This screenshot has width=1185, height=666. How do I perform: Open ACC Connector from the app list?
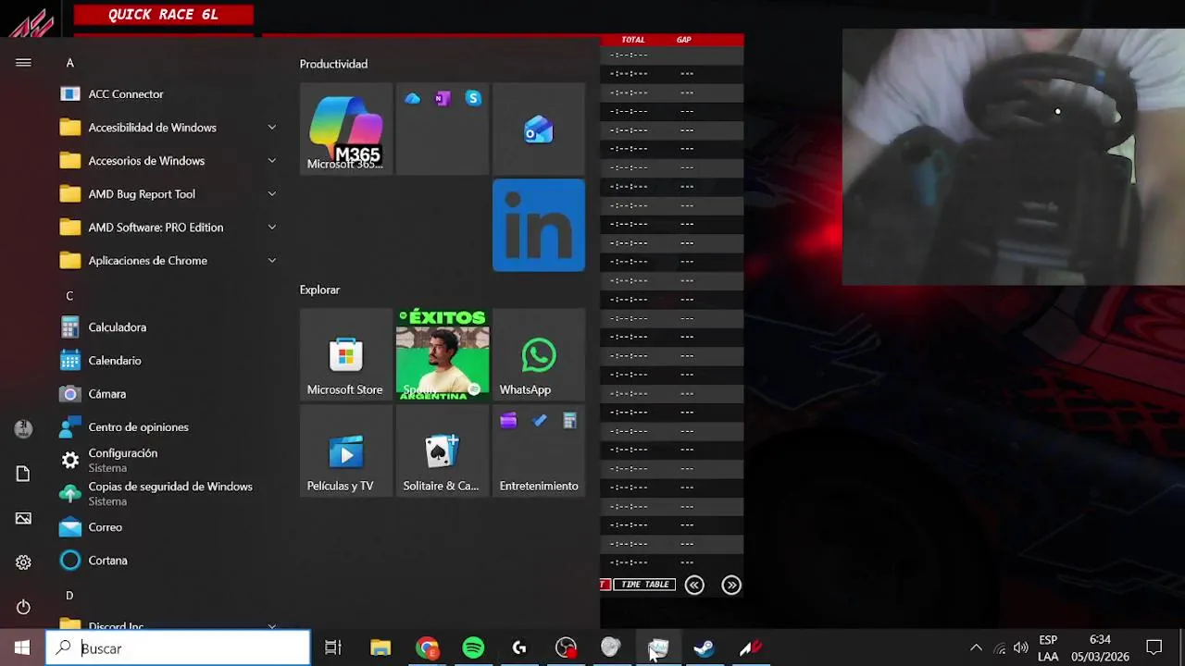[x=170, y=94]
